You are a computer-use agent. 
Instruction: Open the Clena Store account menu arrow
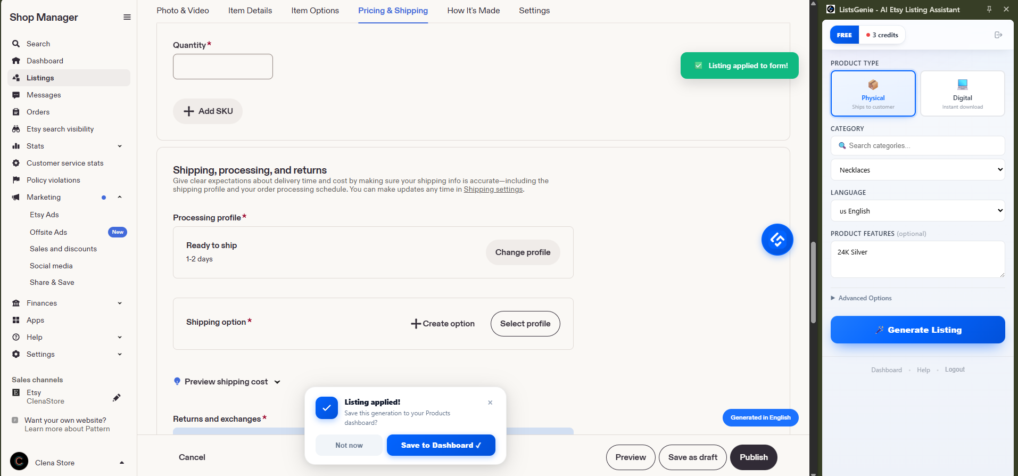(122, 463)
